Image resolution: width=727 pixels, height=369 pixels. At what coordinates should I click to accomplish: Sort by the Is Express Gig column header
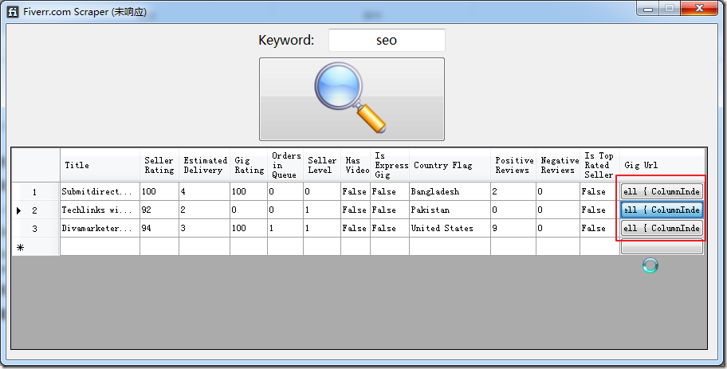pyautogui.click(x=390, y=165)
